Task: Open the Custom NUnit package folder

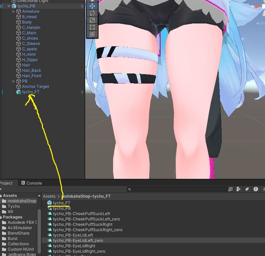Action: (x=21, y=249)
